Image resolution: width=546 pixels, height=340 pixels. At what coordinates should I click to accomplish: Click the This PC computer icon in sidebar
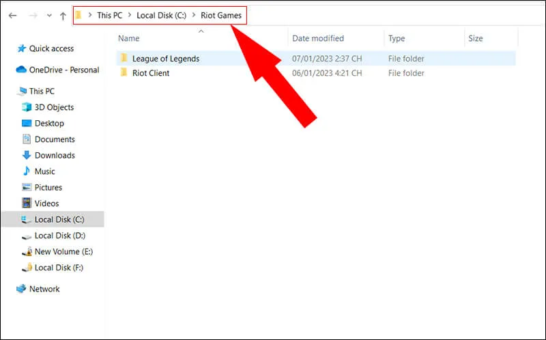(22, 91)
